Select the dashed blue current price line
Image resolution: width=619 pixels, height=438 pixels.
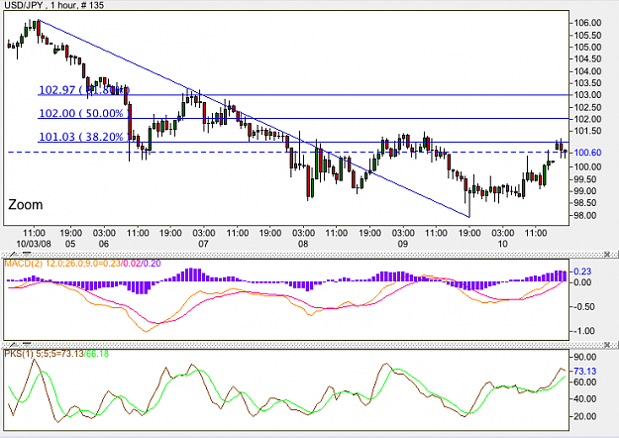click(288, 152)
